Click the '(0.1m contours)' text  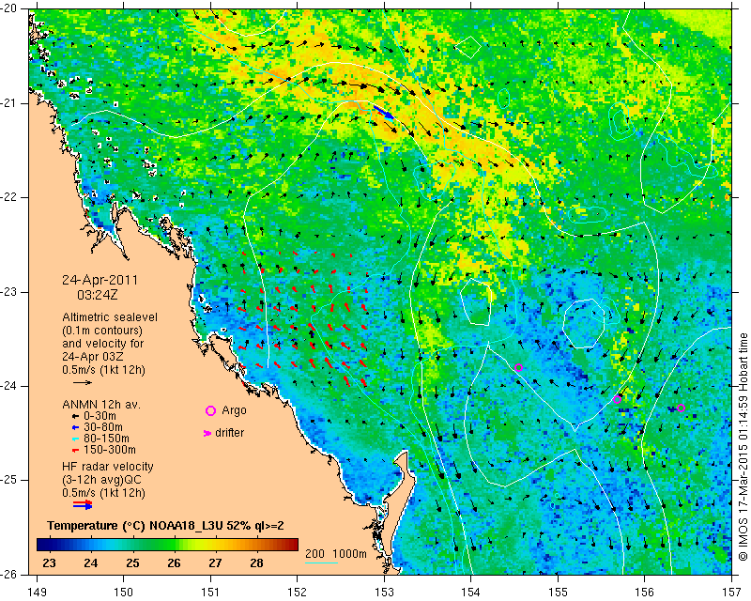(102, 331)
